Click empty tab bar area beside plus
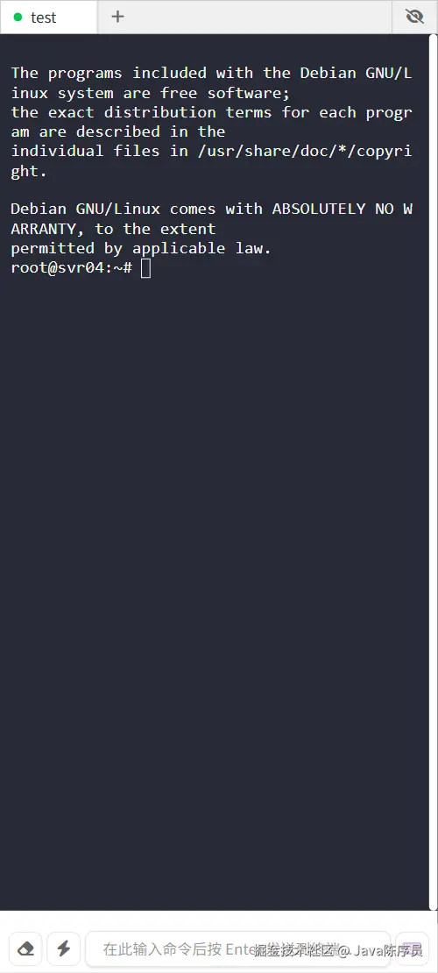 265,17
